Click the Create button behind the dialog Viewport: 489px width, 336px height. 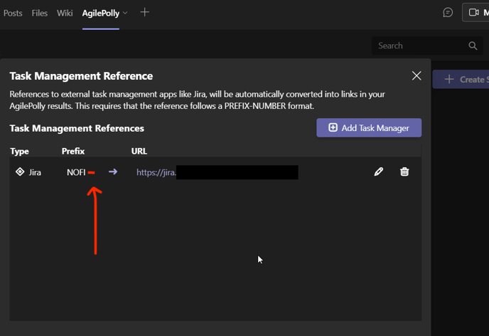pyautogui.click(x=461, y=79)
